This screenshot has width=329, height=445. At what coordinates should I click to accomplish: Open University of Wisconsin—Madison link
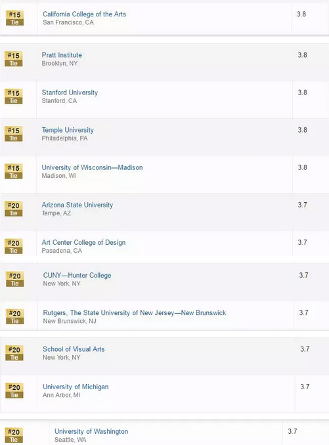click(92, 167)
